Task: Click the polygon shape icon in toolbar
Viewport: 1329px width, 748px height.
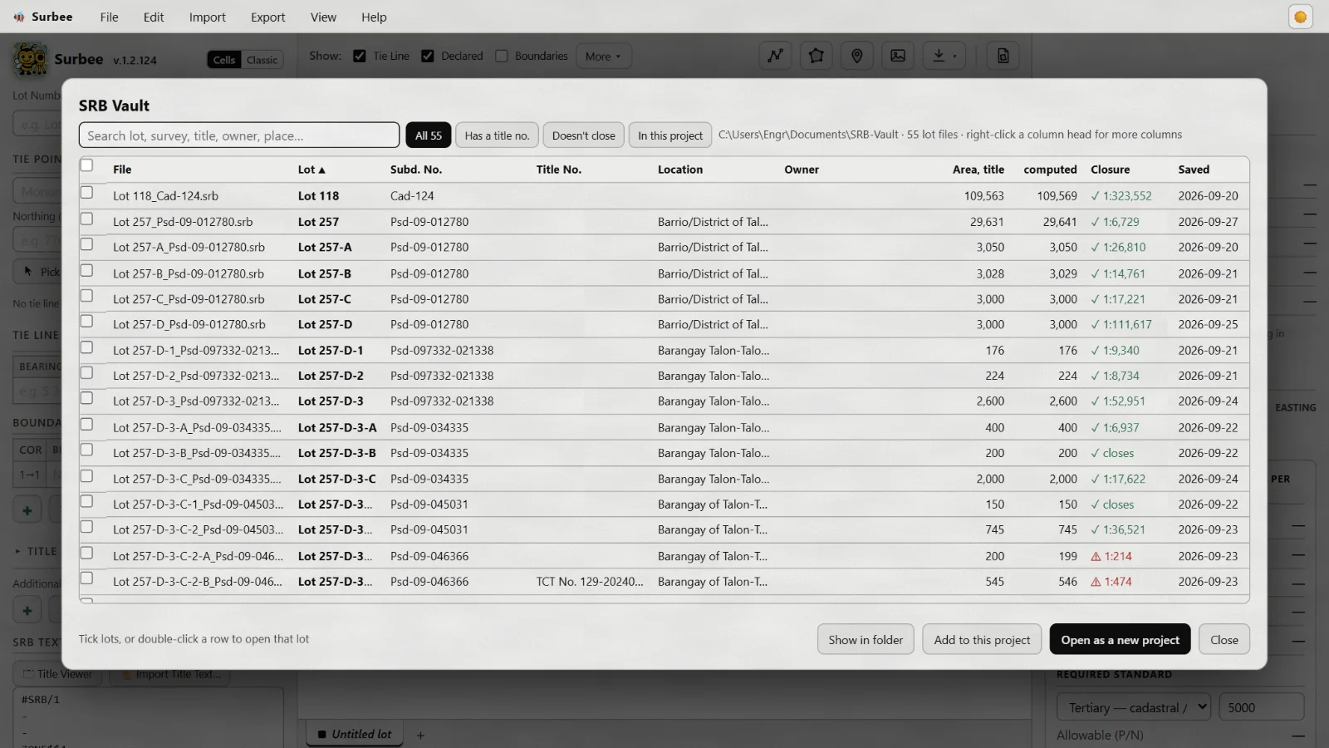Action: [817, 56]
